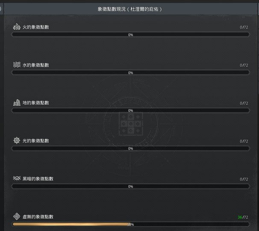Image resolution: width=259 pixels, height=231 pixels.
Task: Click the light emblem sun icon
Action: 17,141
